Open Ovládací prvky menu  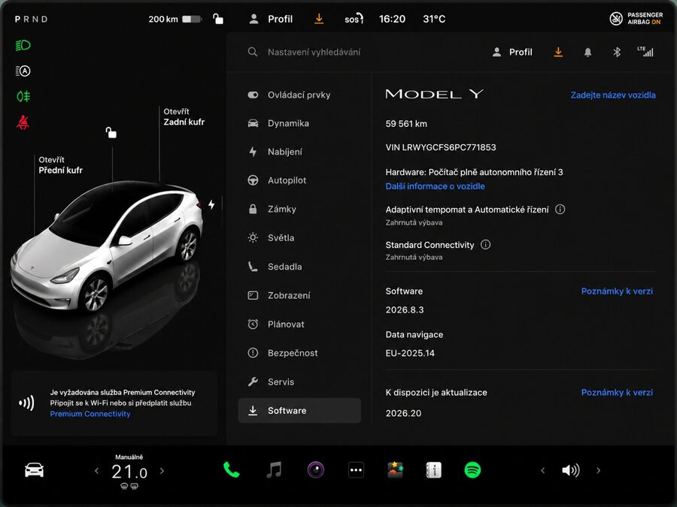point(299,95)
